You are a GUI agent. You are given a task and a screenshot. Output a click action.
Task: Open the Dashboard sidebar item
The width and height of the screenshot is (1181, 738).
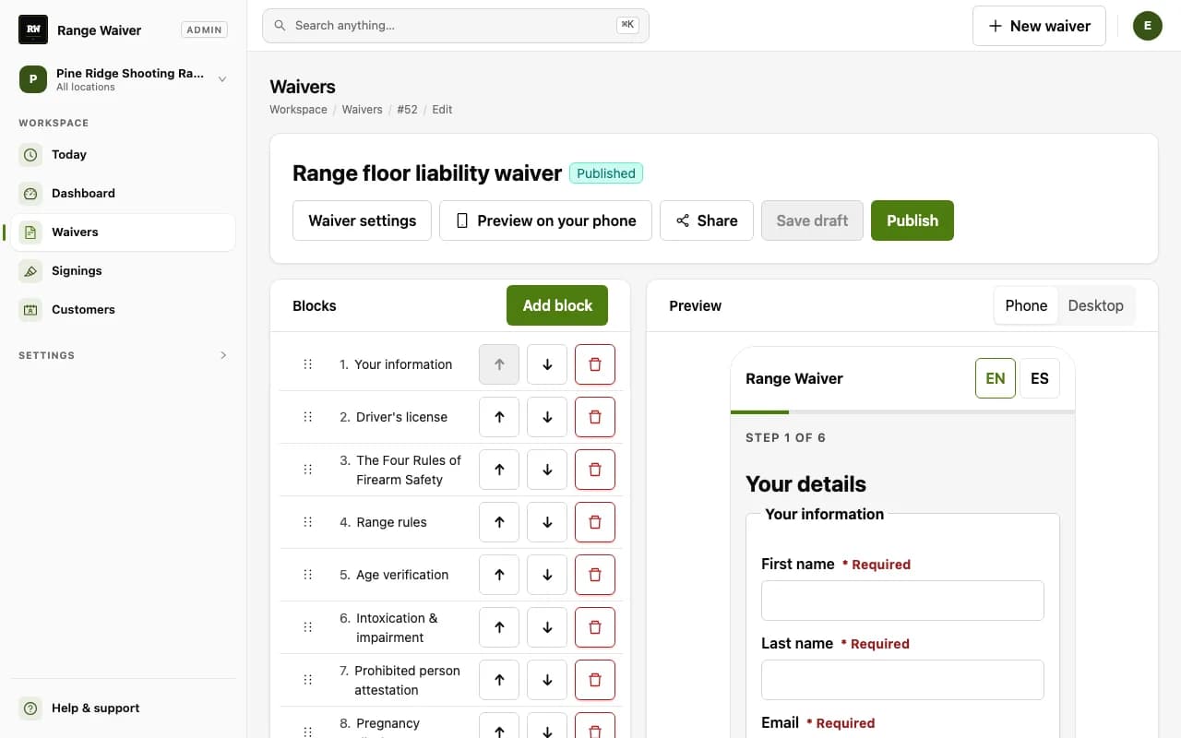click(124, 194)
